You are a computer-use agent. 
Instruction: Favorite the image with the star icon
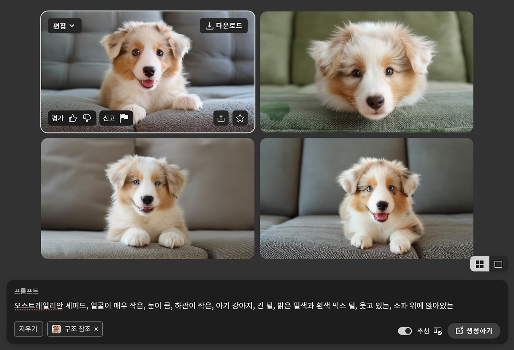(240, 118)
